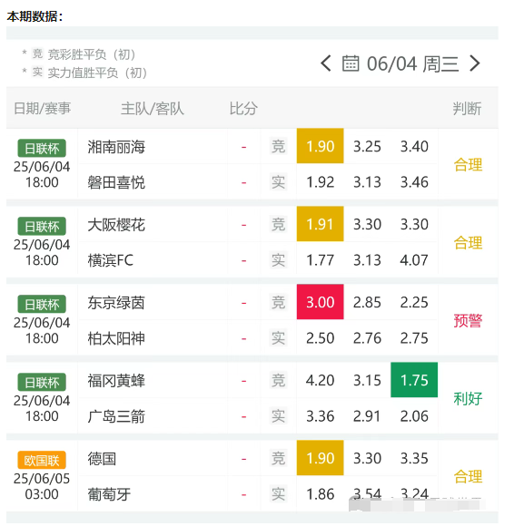Click the 欧国联 orange league badge
Viewport: 514px width, 526px height.
pos(42,461)
